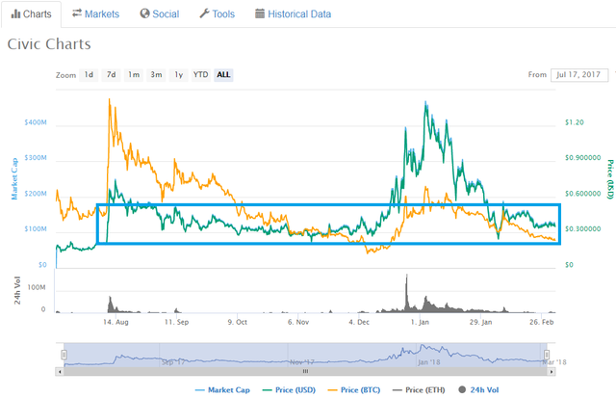Viewport: 616px width, 398px height.
Task: Set zoom to 3m
Action: (156, 75)
